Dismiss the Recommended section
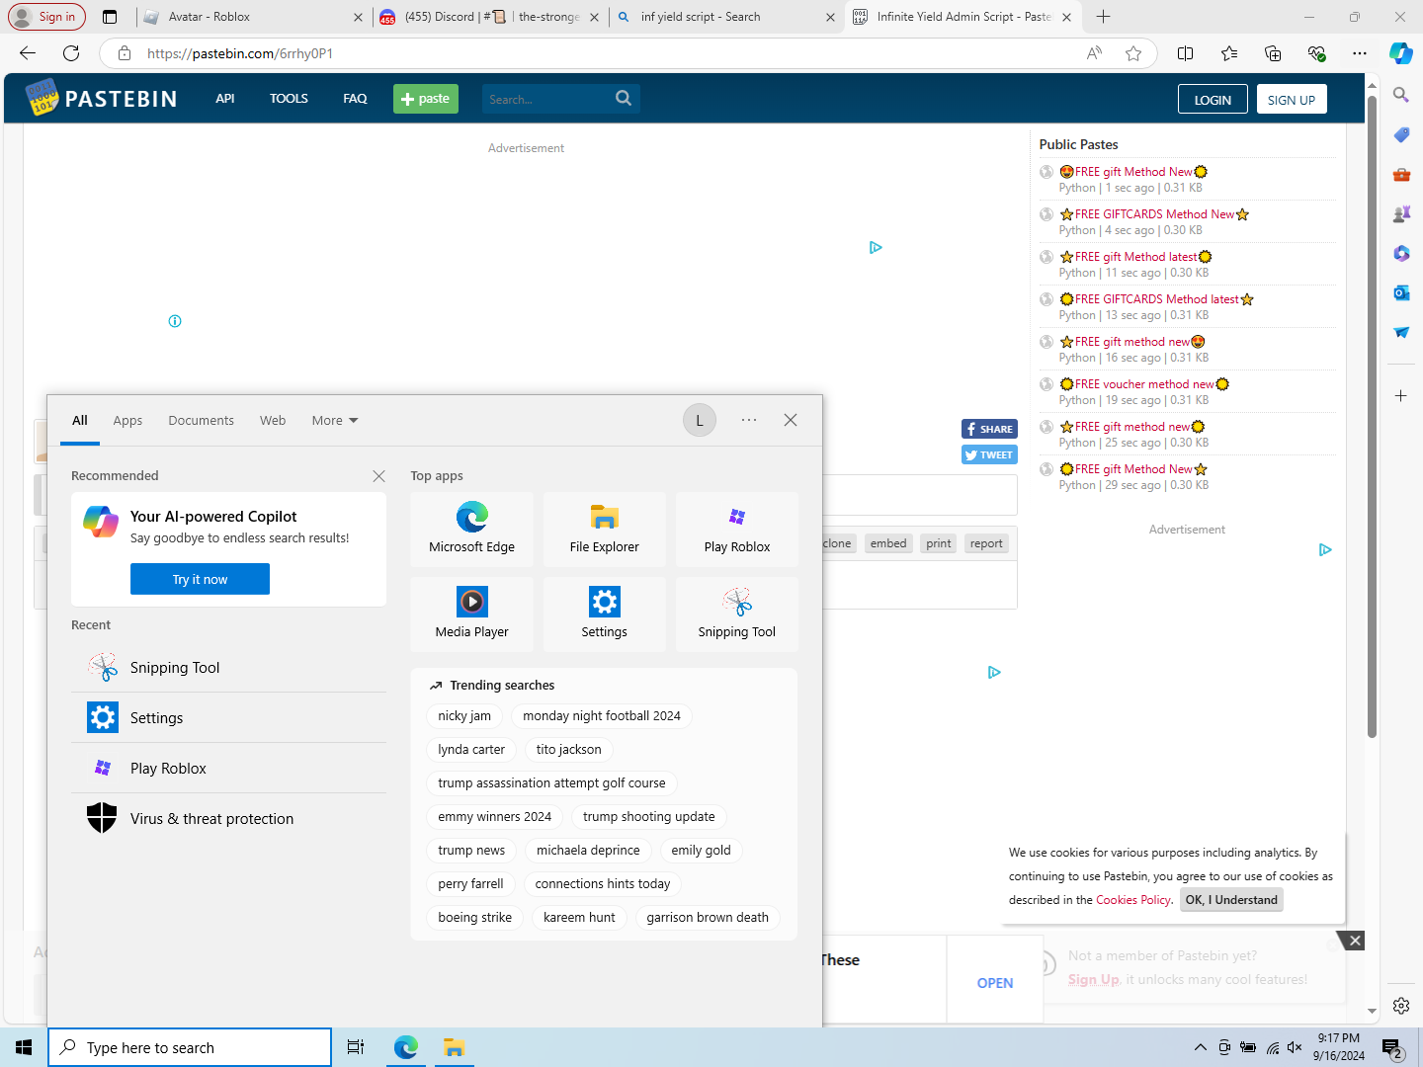Viewport: 1423px width, 1067px height. [378, 476]
